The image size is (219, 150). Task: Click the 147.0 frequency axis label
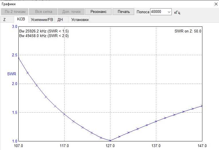pyautogui.click(x=202, y=146)
